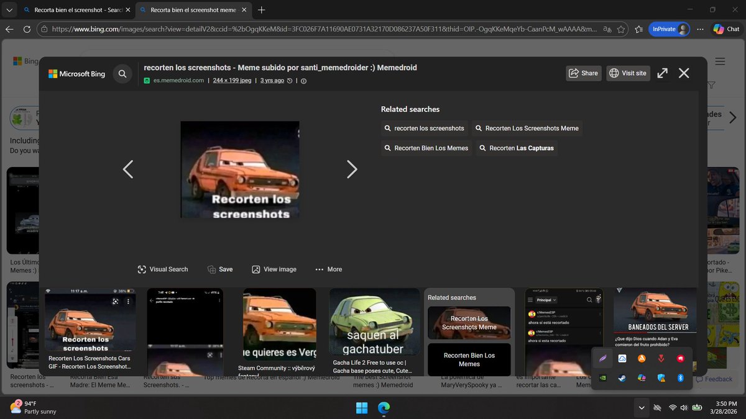Close the first browser tab

[x=127, y=10]
